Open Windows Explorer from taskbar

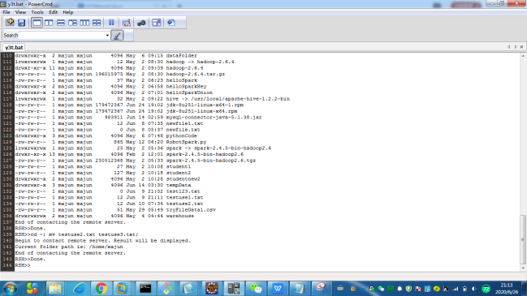click(54, 288)
